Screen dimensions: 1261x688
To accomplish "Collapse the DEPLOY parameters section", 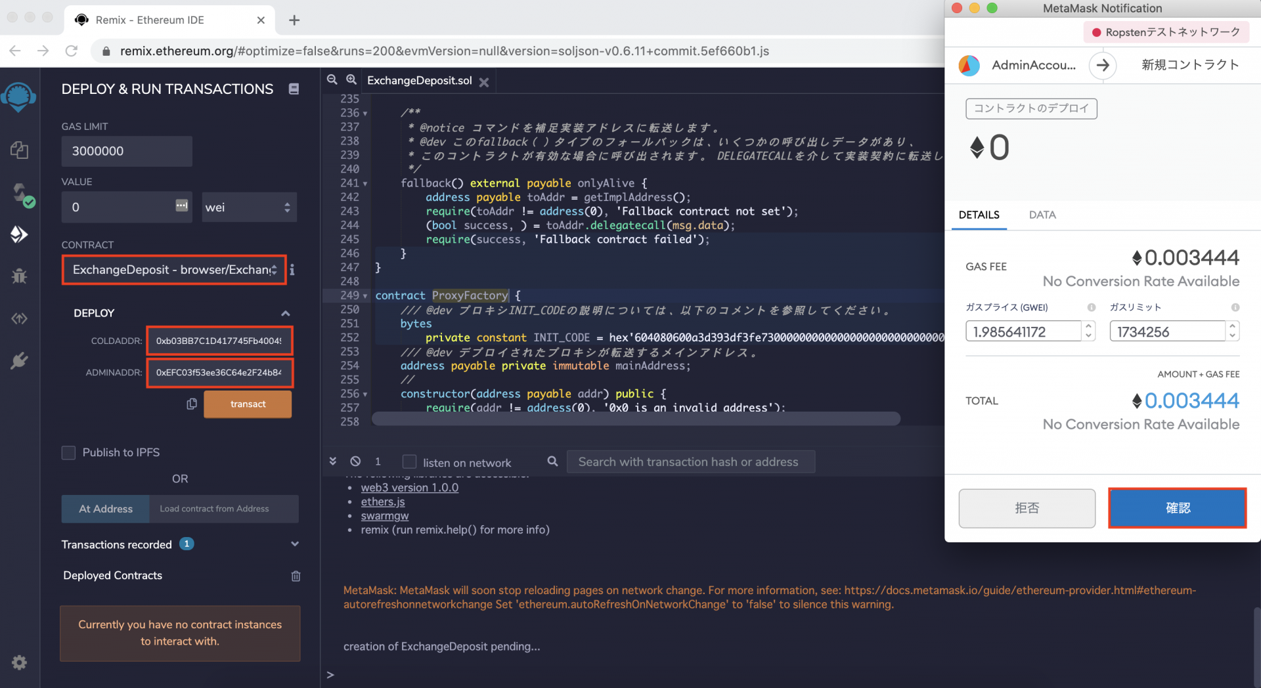I will pos(286,313).
